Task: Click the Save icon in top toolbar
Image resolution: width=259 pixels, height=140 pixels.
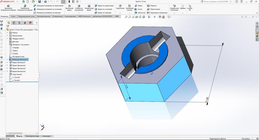Action: pyautogui.click(x=39, y=2)
